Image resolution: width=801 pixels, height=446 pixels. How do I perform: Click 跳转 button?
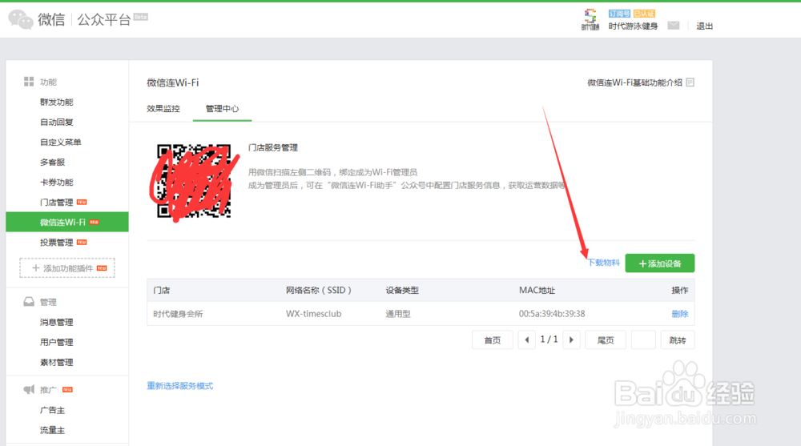tap(678, 340)
